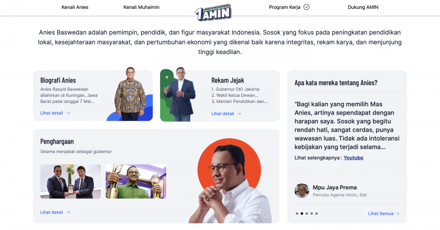Screen dimensions: 440x230
Task: Select the fourth testimonial carousel dot
Action: pyautogui.click(x=311, y=213)
